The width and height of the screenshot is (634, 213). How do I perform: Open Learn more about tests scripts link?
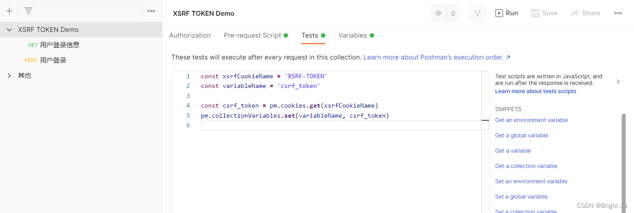pyautogui.click(x=535, y=91)
